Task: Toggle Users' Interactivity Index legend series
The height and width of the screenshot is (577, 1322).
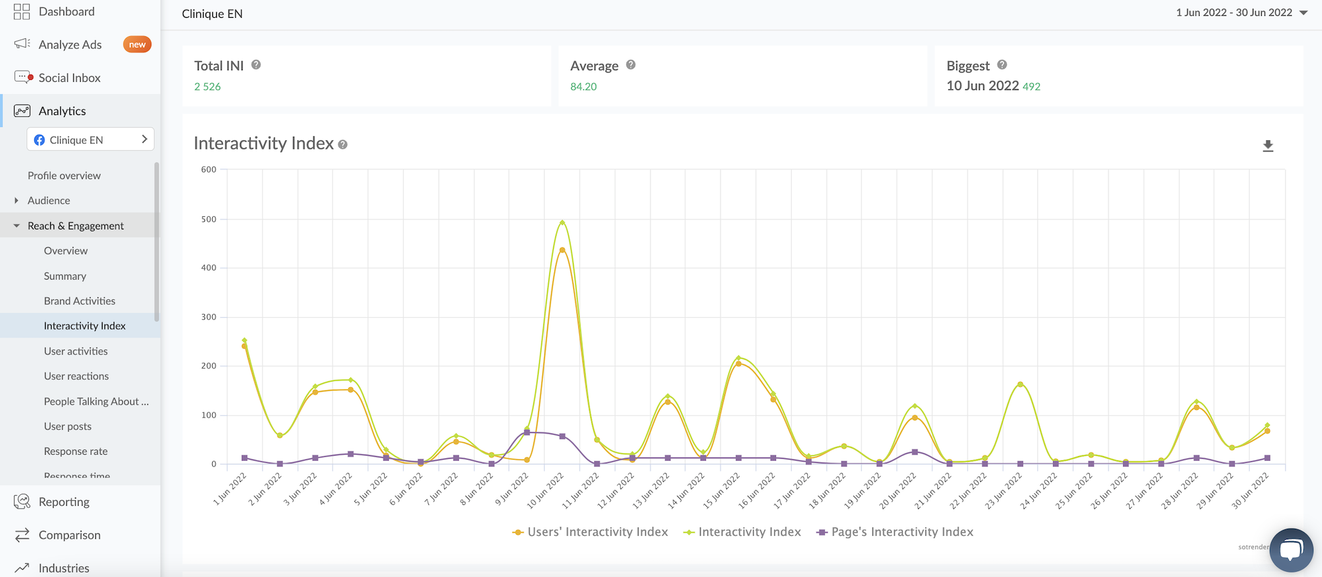Action: [590, 532]
